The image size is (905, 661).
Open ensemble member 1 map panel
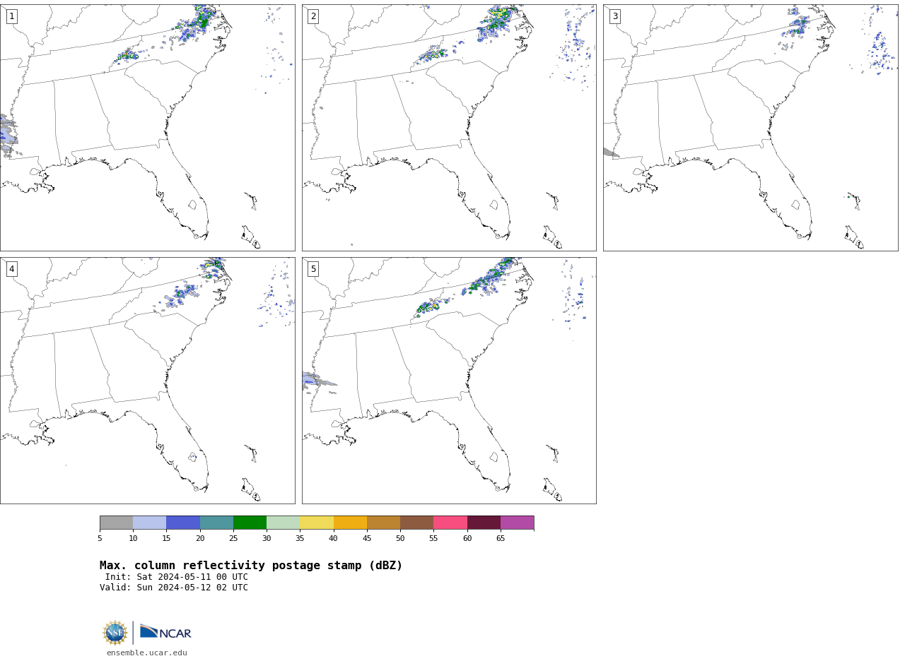pyautogui.click(x=148, y=128)
